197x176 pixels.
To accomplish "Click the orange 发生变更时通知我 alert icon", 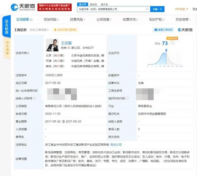I will coord(55,30).
